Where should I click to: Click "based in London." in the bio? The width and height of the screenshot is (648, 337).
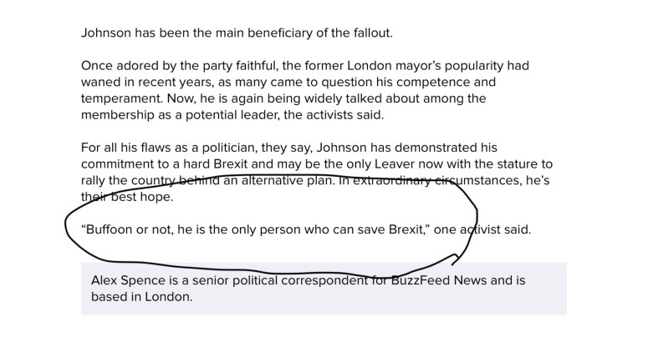[142, 296]
